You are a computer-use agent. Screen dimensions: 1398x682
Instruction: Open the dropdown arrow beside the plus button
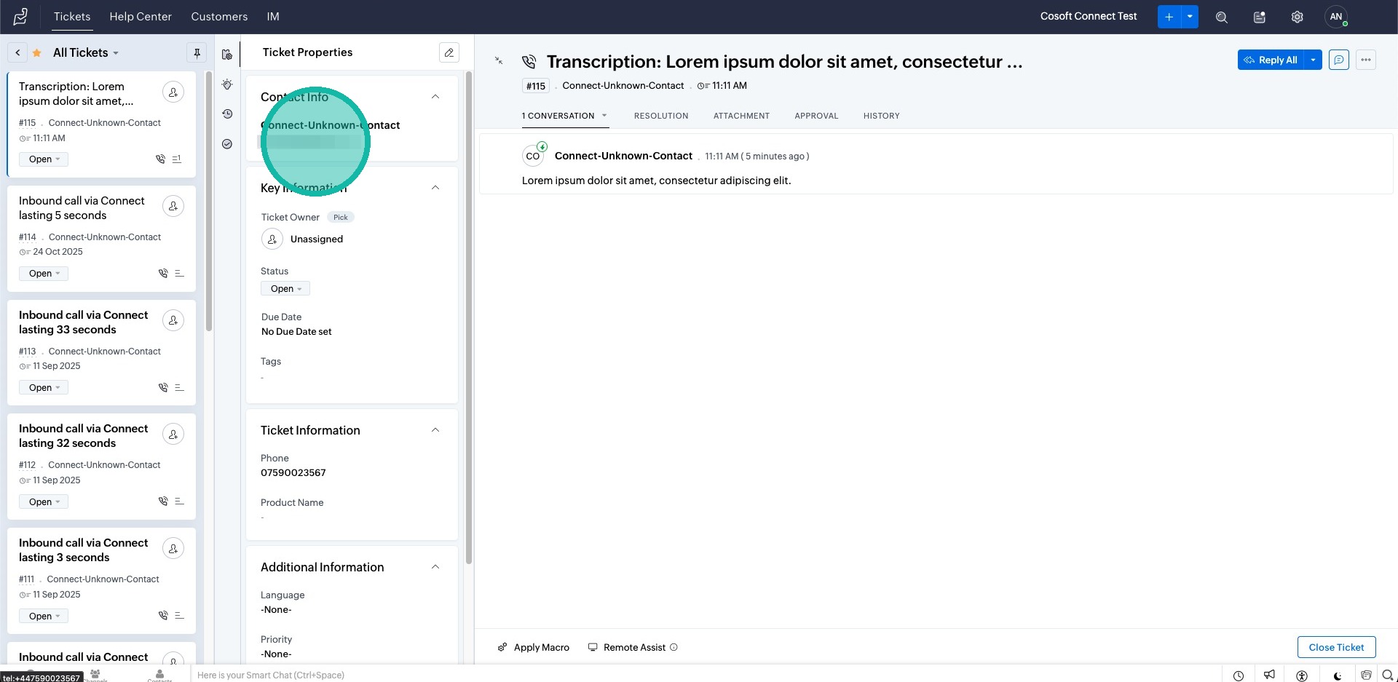point(1190,17)
